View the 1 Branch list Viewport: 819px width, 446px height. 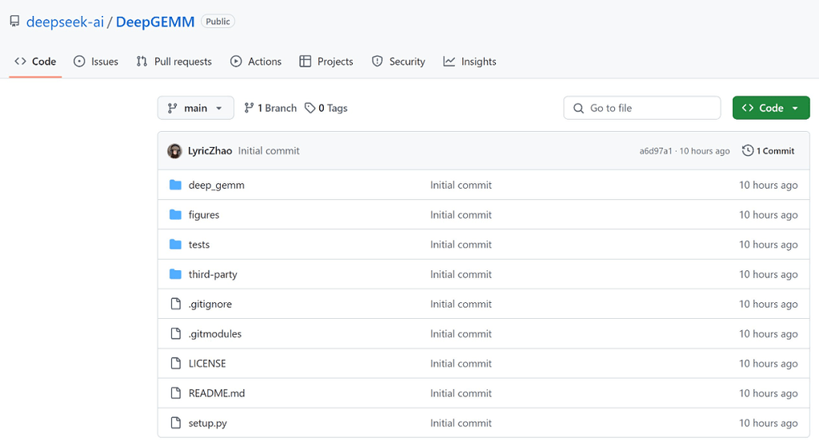(x=270, y=109)
